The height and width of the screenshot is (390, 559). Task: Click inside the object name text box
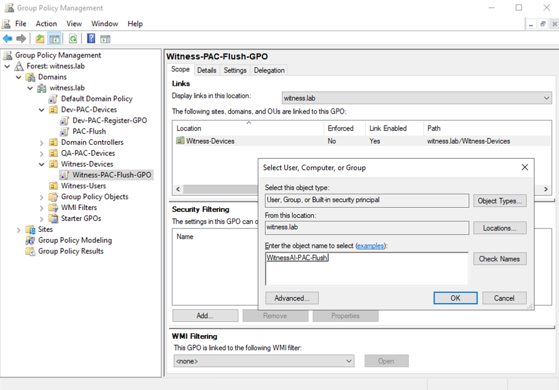[367, 269]
